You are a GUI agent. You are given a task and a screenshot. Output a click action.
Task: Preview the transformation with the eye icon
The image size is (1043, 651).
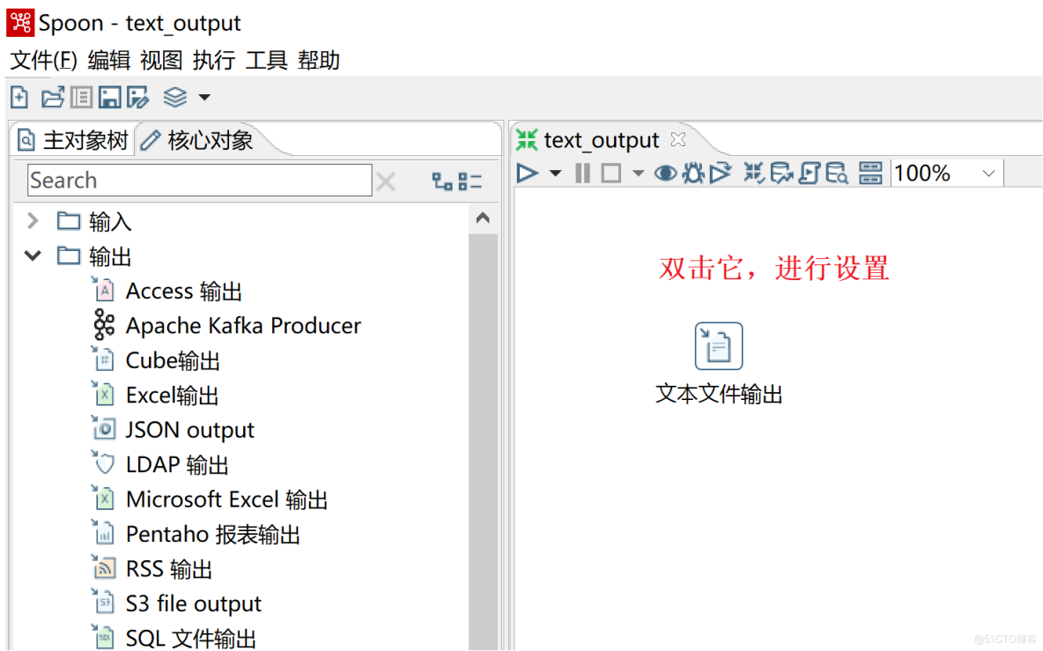click(x=665, y=174)
